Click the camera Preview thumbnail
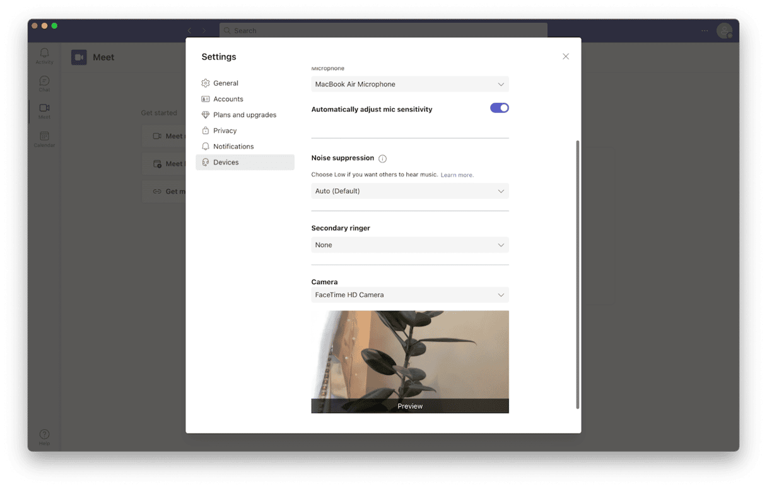 (x=410, y=361)
